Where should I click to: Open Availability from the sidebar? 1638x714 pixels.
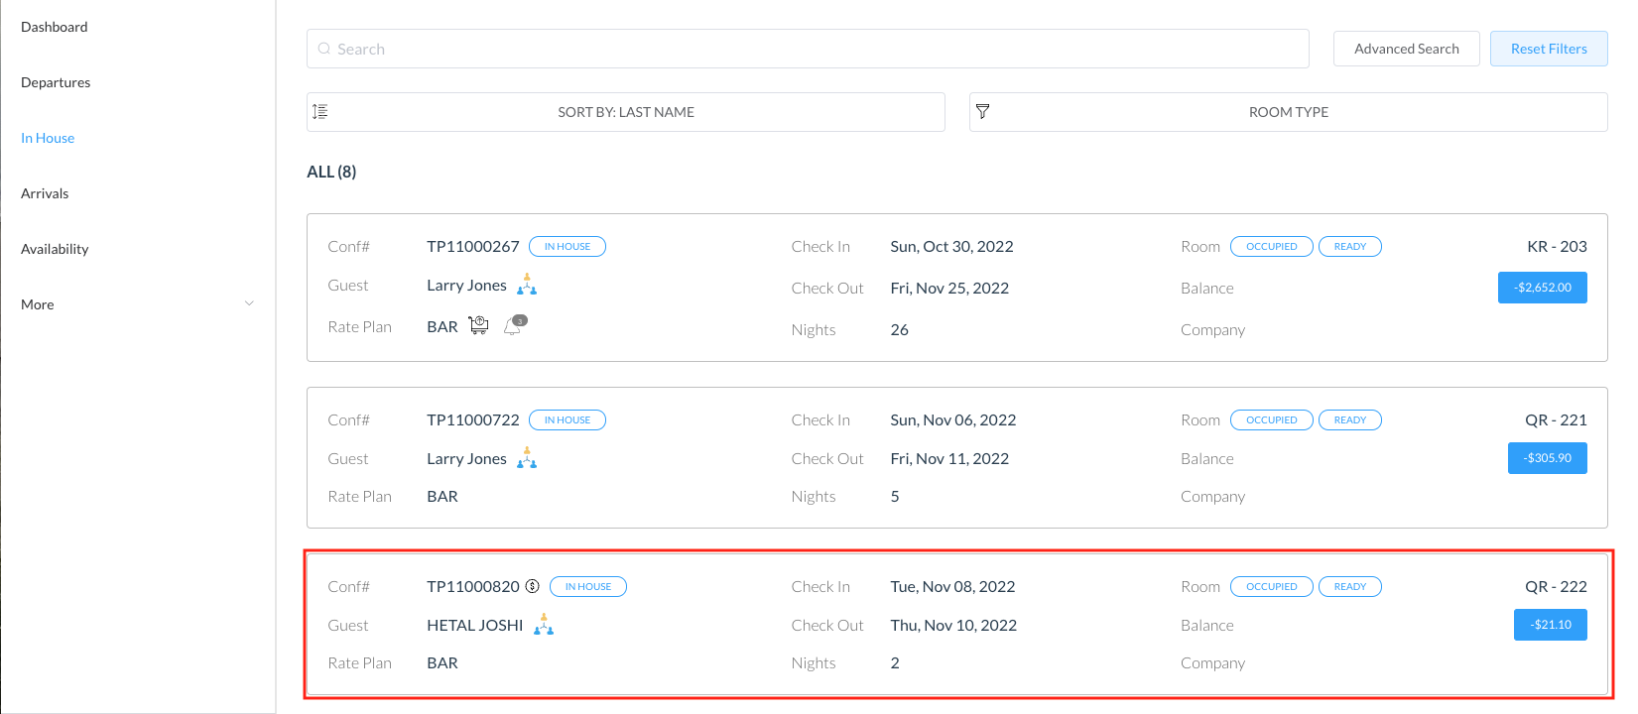tap(55, 249)
